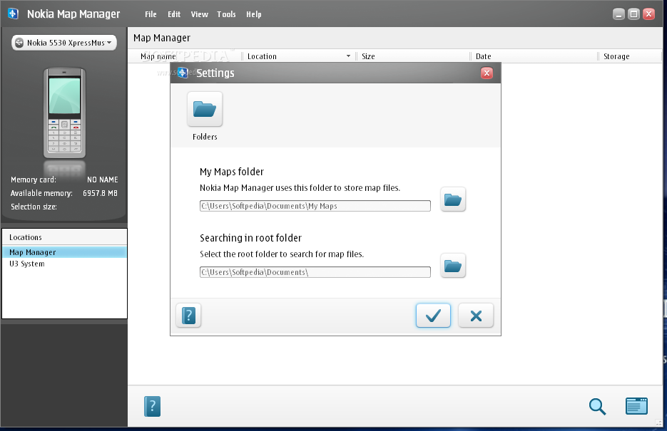The width and height of the screenshot is (667, 431).
Task: Click the '6957.8 MB' memory value
Action: click(x=100, y=193)
